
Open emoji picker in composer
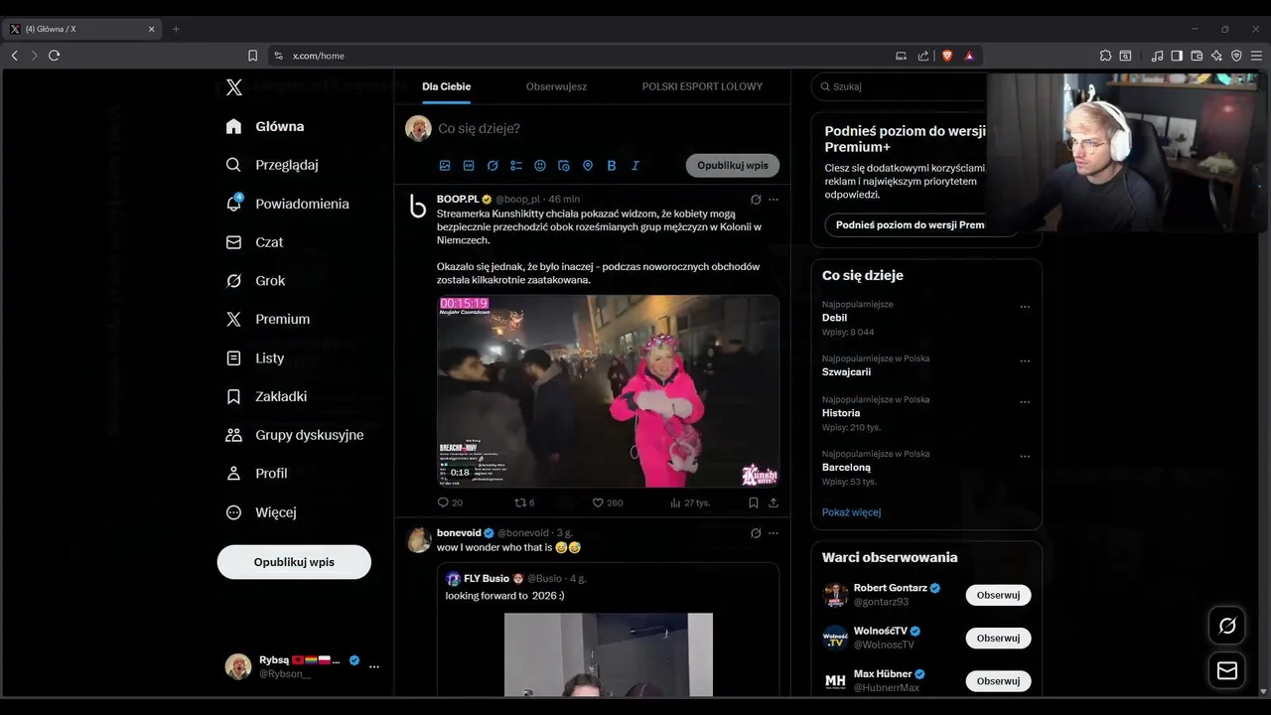[540, 166]
